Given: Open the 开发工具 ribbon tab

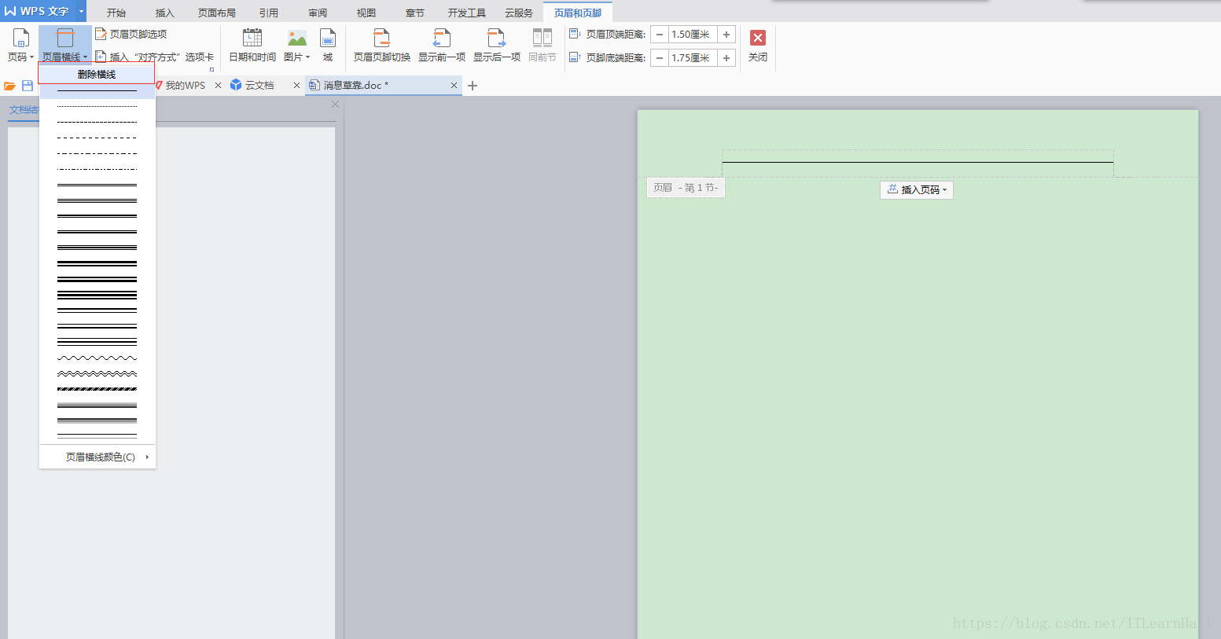Looking at the screenshot, I should [x=467, y=13].
